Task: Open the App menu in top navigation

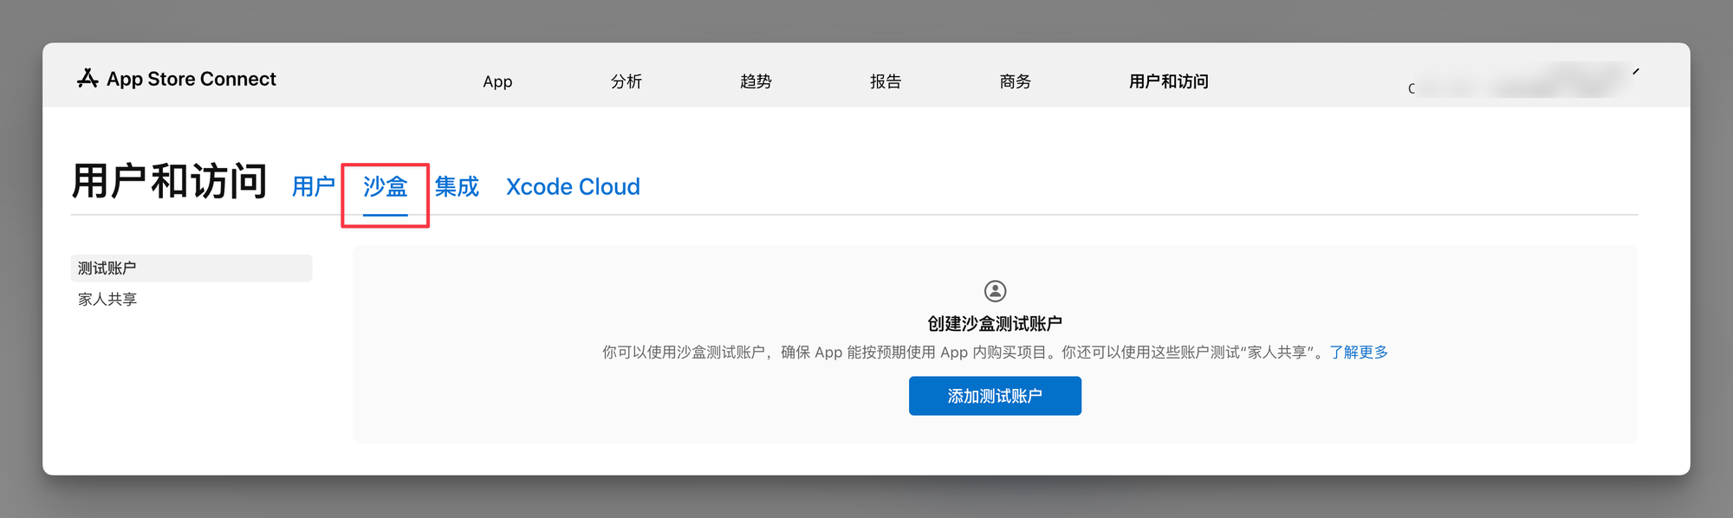Action: [x=497, y=81]
